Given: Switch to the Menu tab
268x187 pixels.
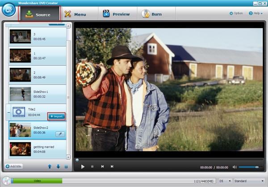Looking at the screenshot, I should click(75, 14).
